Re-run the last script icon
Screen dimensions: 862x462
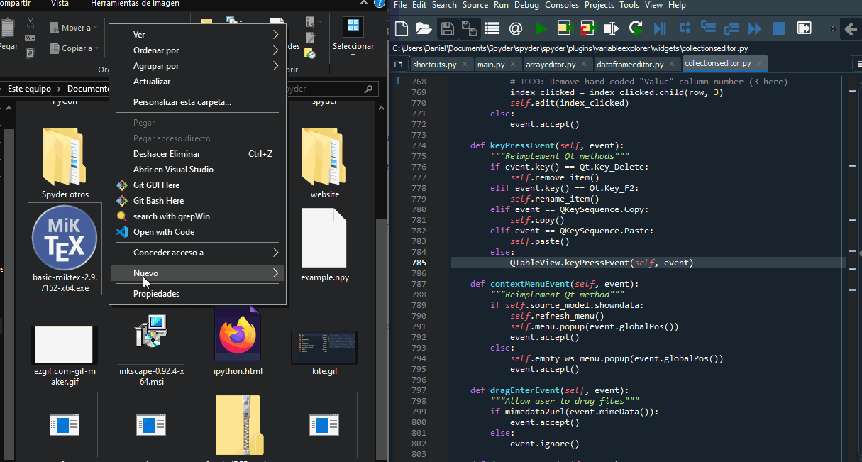636,28
